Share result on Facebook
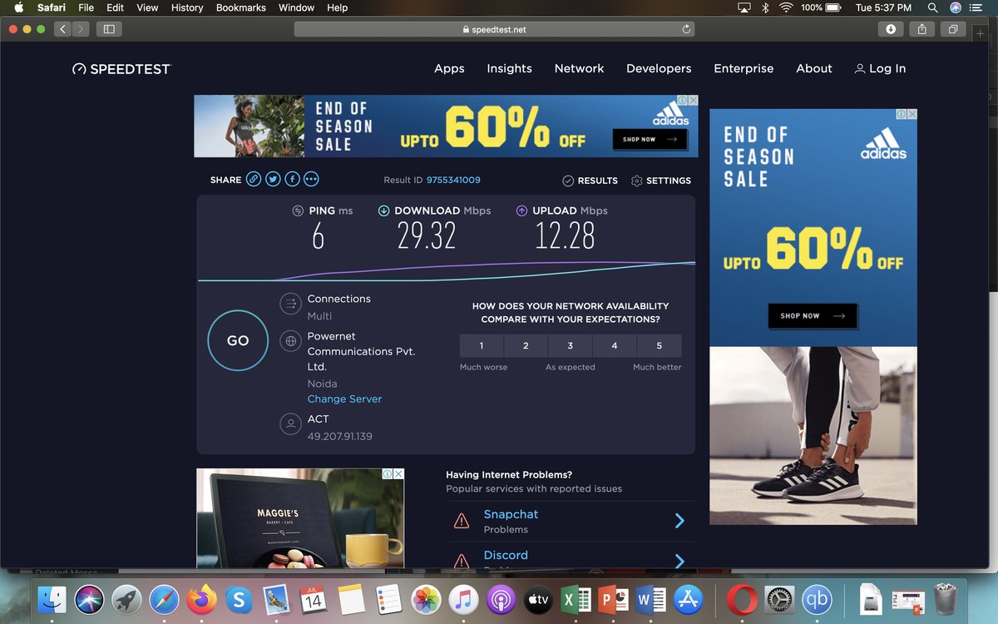The width and height of the screenshot is (998, 624). (292, 180)
